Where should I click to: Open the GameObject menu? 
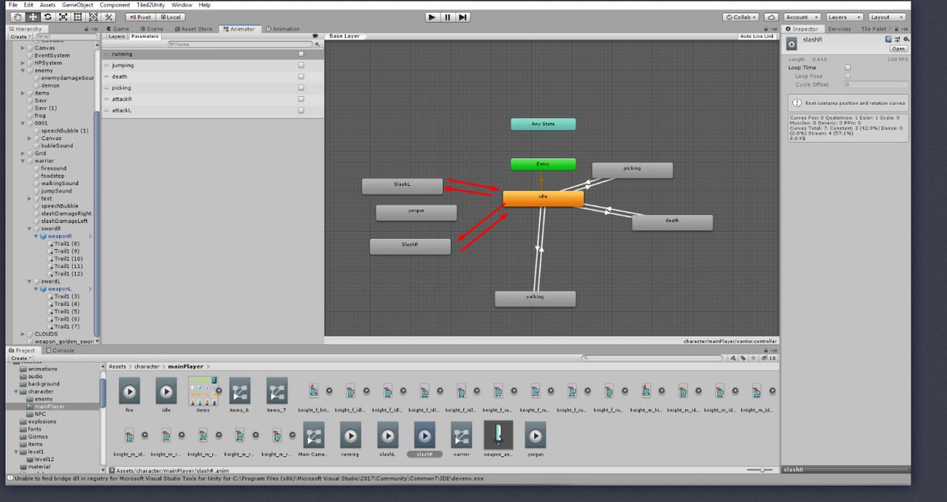pos(77,5)
